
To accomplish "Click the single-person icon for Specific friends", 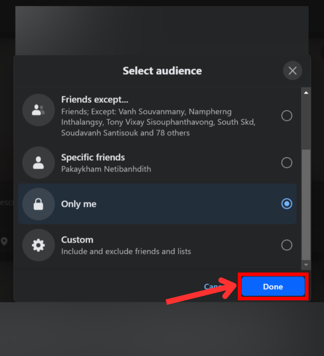I will click(38, 163).
